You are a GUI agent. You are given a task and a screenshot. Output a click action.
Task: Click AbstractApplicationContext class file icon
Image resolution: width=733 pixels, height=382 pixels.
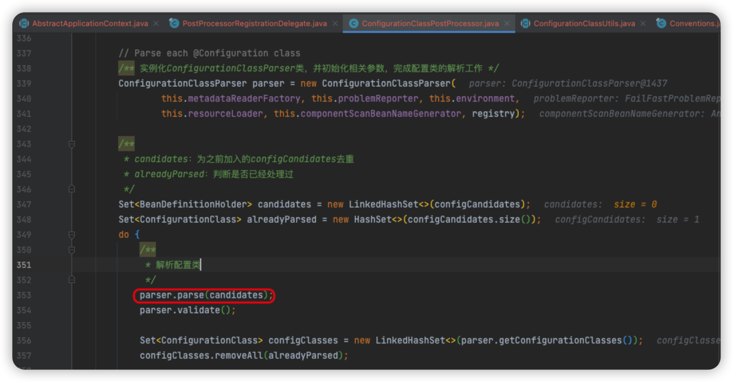click(24, 23)
